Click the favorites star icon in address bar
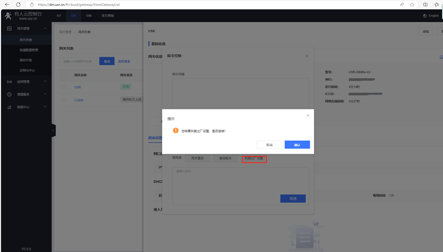 click(x=412, y=5)
